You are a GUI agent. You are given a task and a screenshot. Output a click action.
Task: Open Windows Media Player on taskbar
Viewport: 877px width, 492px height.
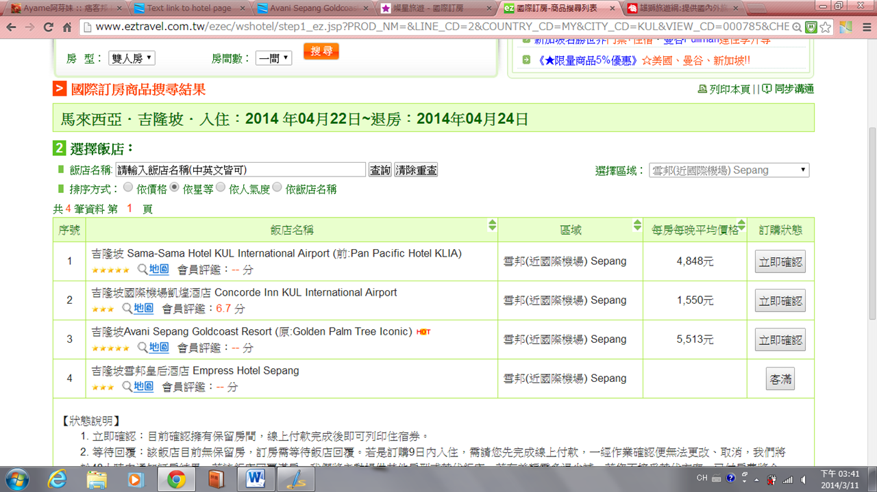tap(136, 480)
